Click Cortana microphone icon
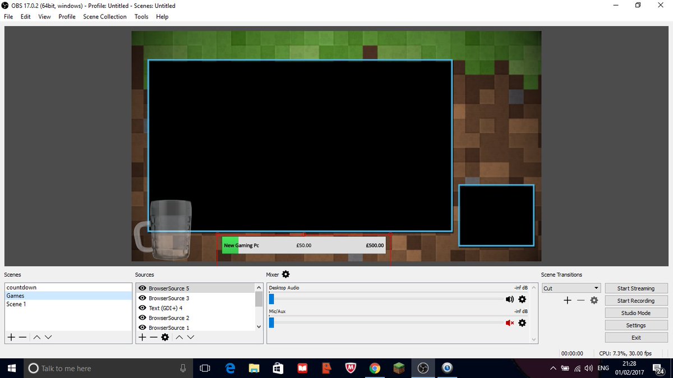The width and height of the screenshot is (673, 378). coord(183,368)
